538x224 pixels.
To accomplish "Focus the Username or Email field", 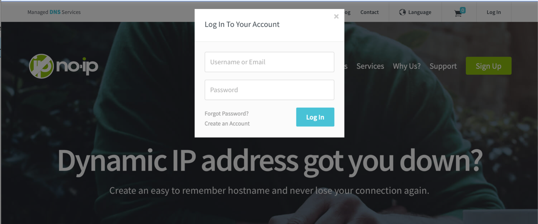I will tap(269, 62).
